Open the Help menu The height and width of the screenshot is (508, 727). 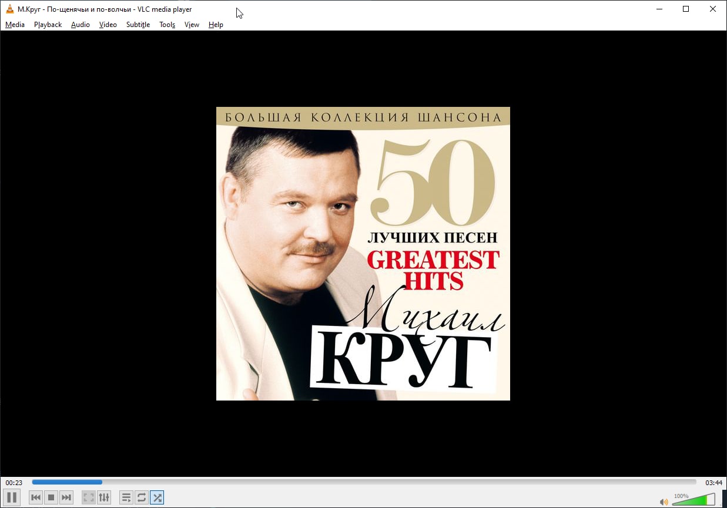tap(216, 25)
